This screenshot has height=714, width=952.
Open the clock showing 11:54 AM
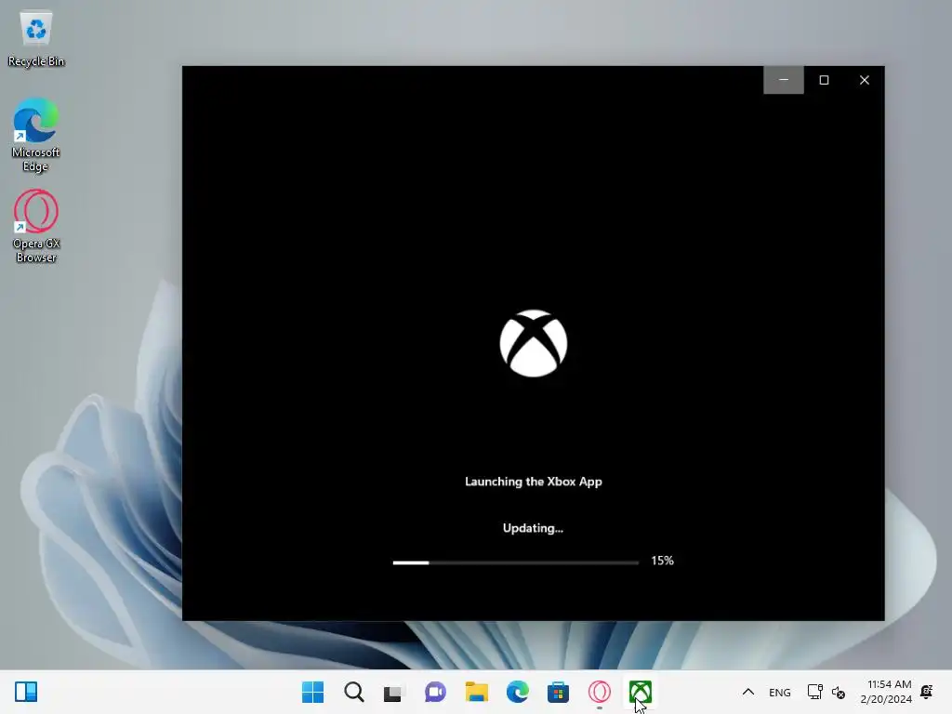coord(886,692)
